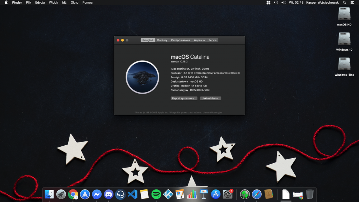Image resolution: width=359 pixels, height=202 pixels.
Task: Open the Pomoc menu
Action: [88, 3]
